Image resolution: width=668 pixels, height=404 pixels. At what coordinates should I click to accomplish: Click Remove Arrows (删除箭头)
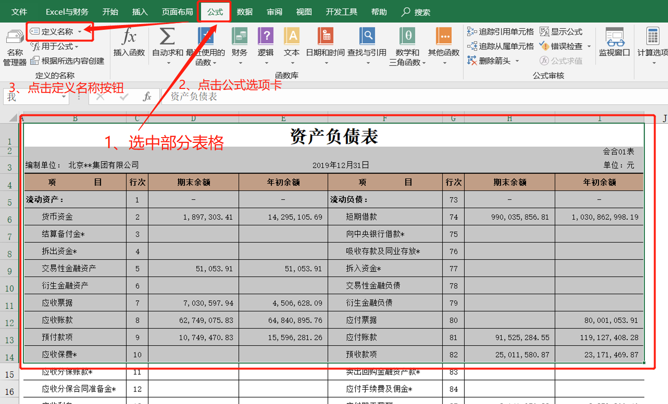[x=489, y=61]
